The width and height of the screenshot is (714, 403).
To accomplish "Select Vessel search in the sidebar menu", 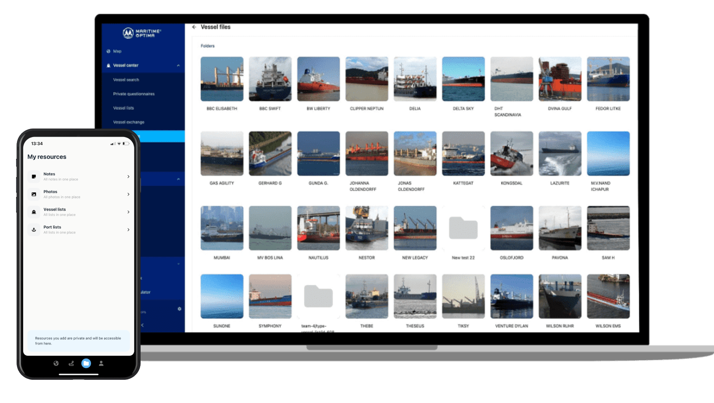I will click(126, 80).
